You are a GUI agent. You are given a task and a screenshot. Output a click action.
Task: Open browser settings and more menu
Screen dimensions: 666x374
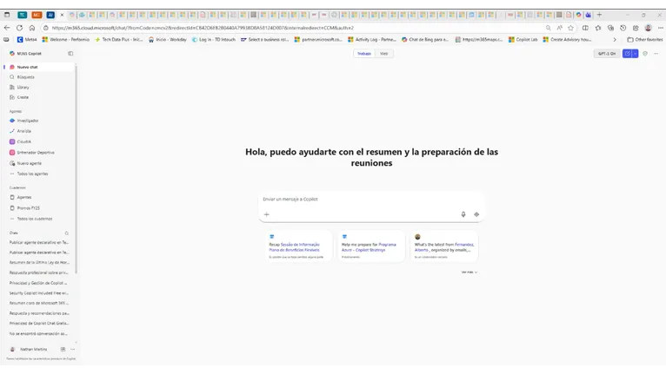(x=661, y=28)
